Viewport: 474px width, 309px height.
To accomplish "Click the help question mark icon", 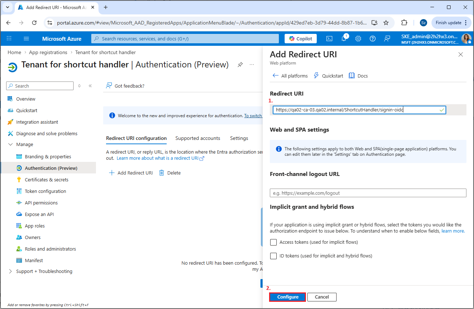I will click(373, 39).
